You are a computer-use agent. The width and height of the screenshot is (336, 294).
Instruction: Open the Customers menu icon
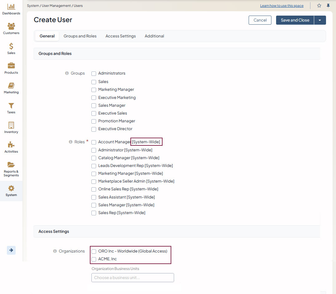click(11, 27)
